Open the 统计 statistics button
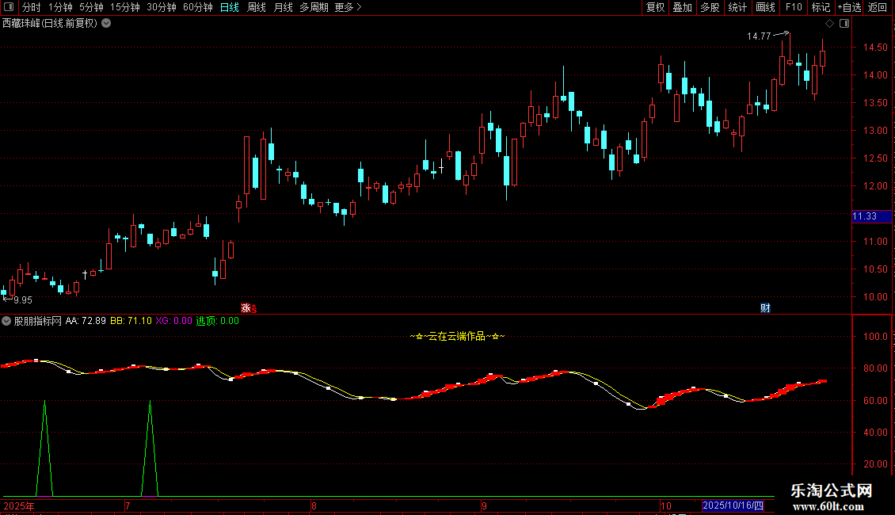The width and height of the screenshot is (895, 515). (x=737, y=7)
